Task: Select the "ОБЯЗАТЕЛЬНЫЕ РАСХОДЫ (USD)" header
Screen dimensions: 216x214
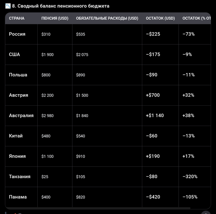Action: [x=107, y=18]
